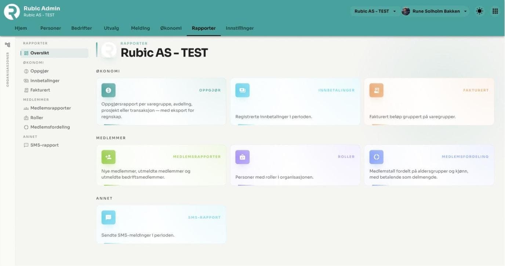Open the organization tree icon in left rail
The height and width of the screenshot is (266, 505).
(7, 45)
